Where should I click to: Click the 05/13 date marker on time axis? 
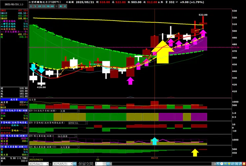coord(155,158)
